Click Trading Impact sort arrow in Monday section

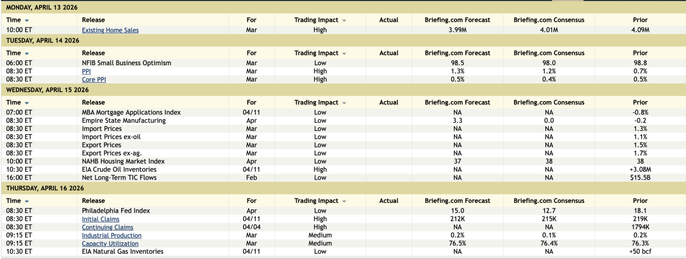pos(344,21)
